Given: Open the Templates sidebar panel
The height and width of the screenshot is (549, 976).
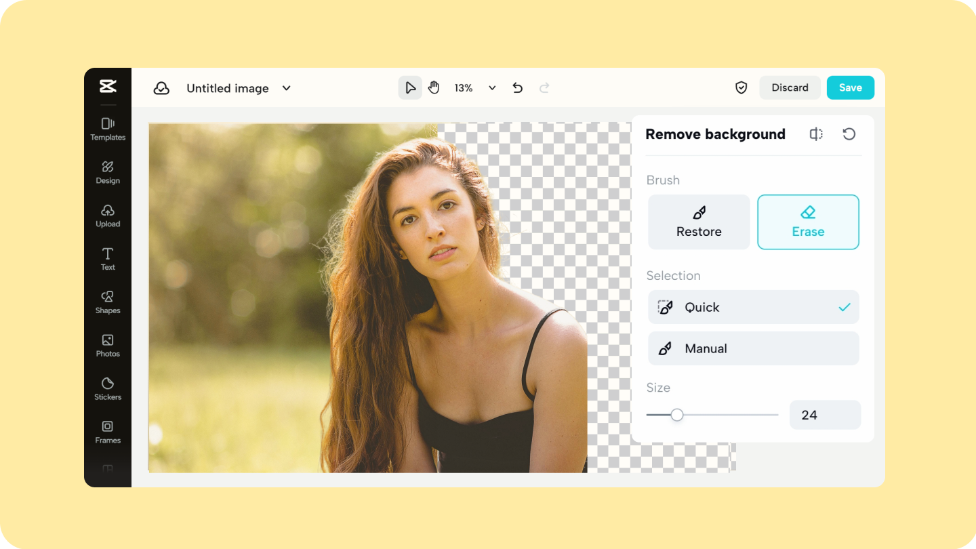Looking at the screenshot, I should pos(108,129).
